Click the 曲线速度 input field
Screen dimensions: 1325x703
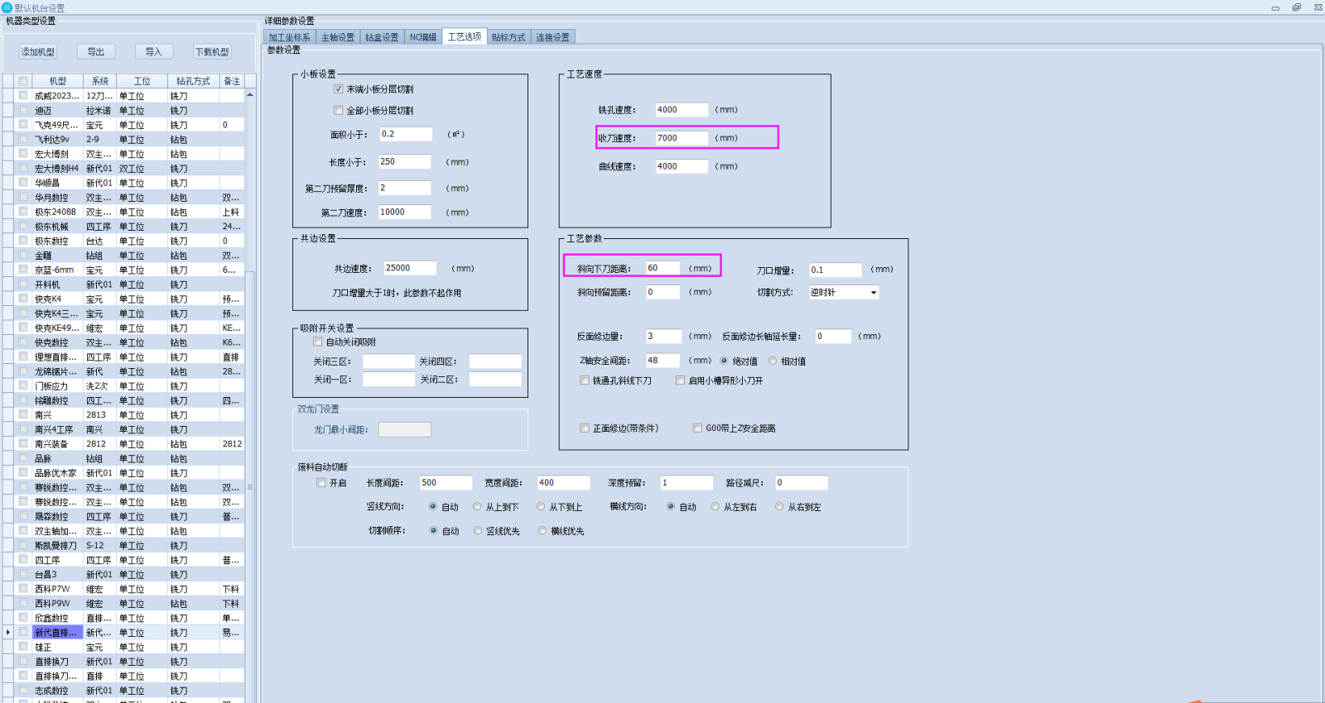coord(682,166)
